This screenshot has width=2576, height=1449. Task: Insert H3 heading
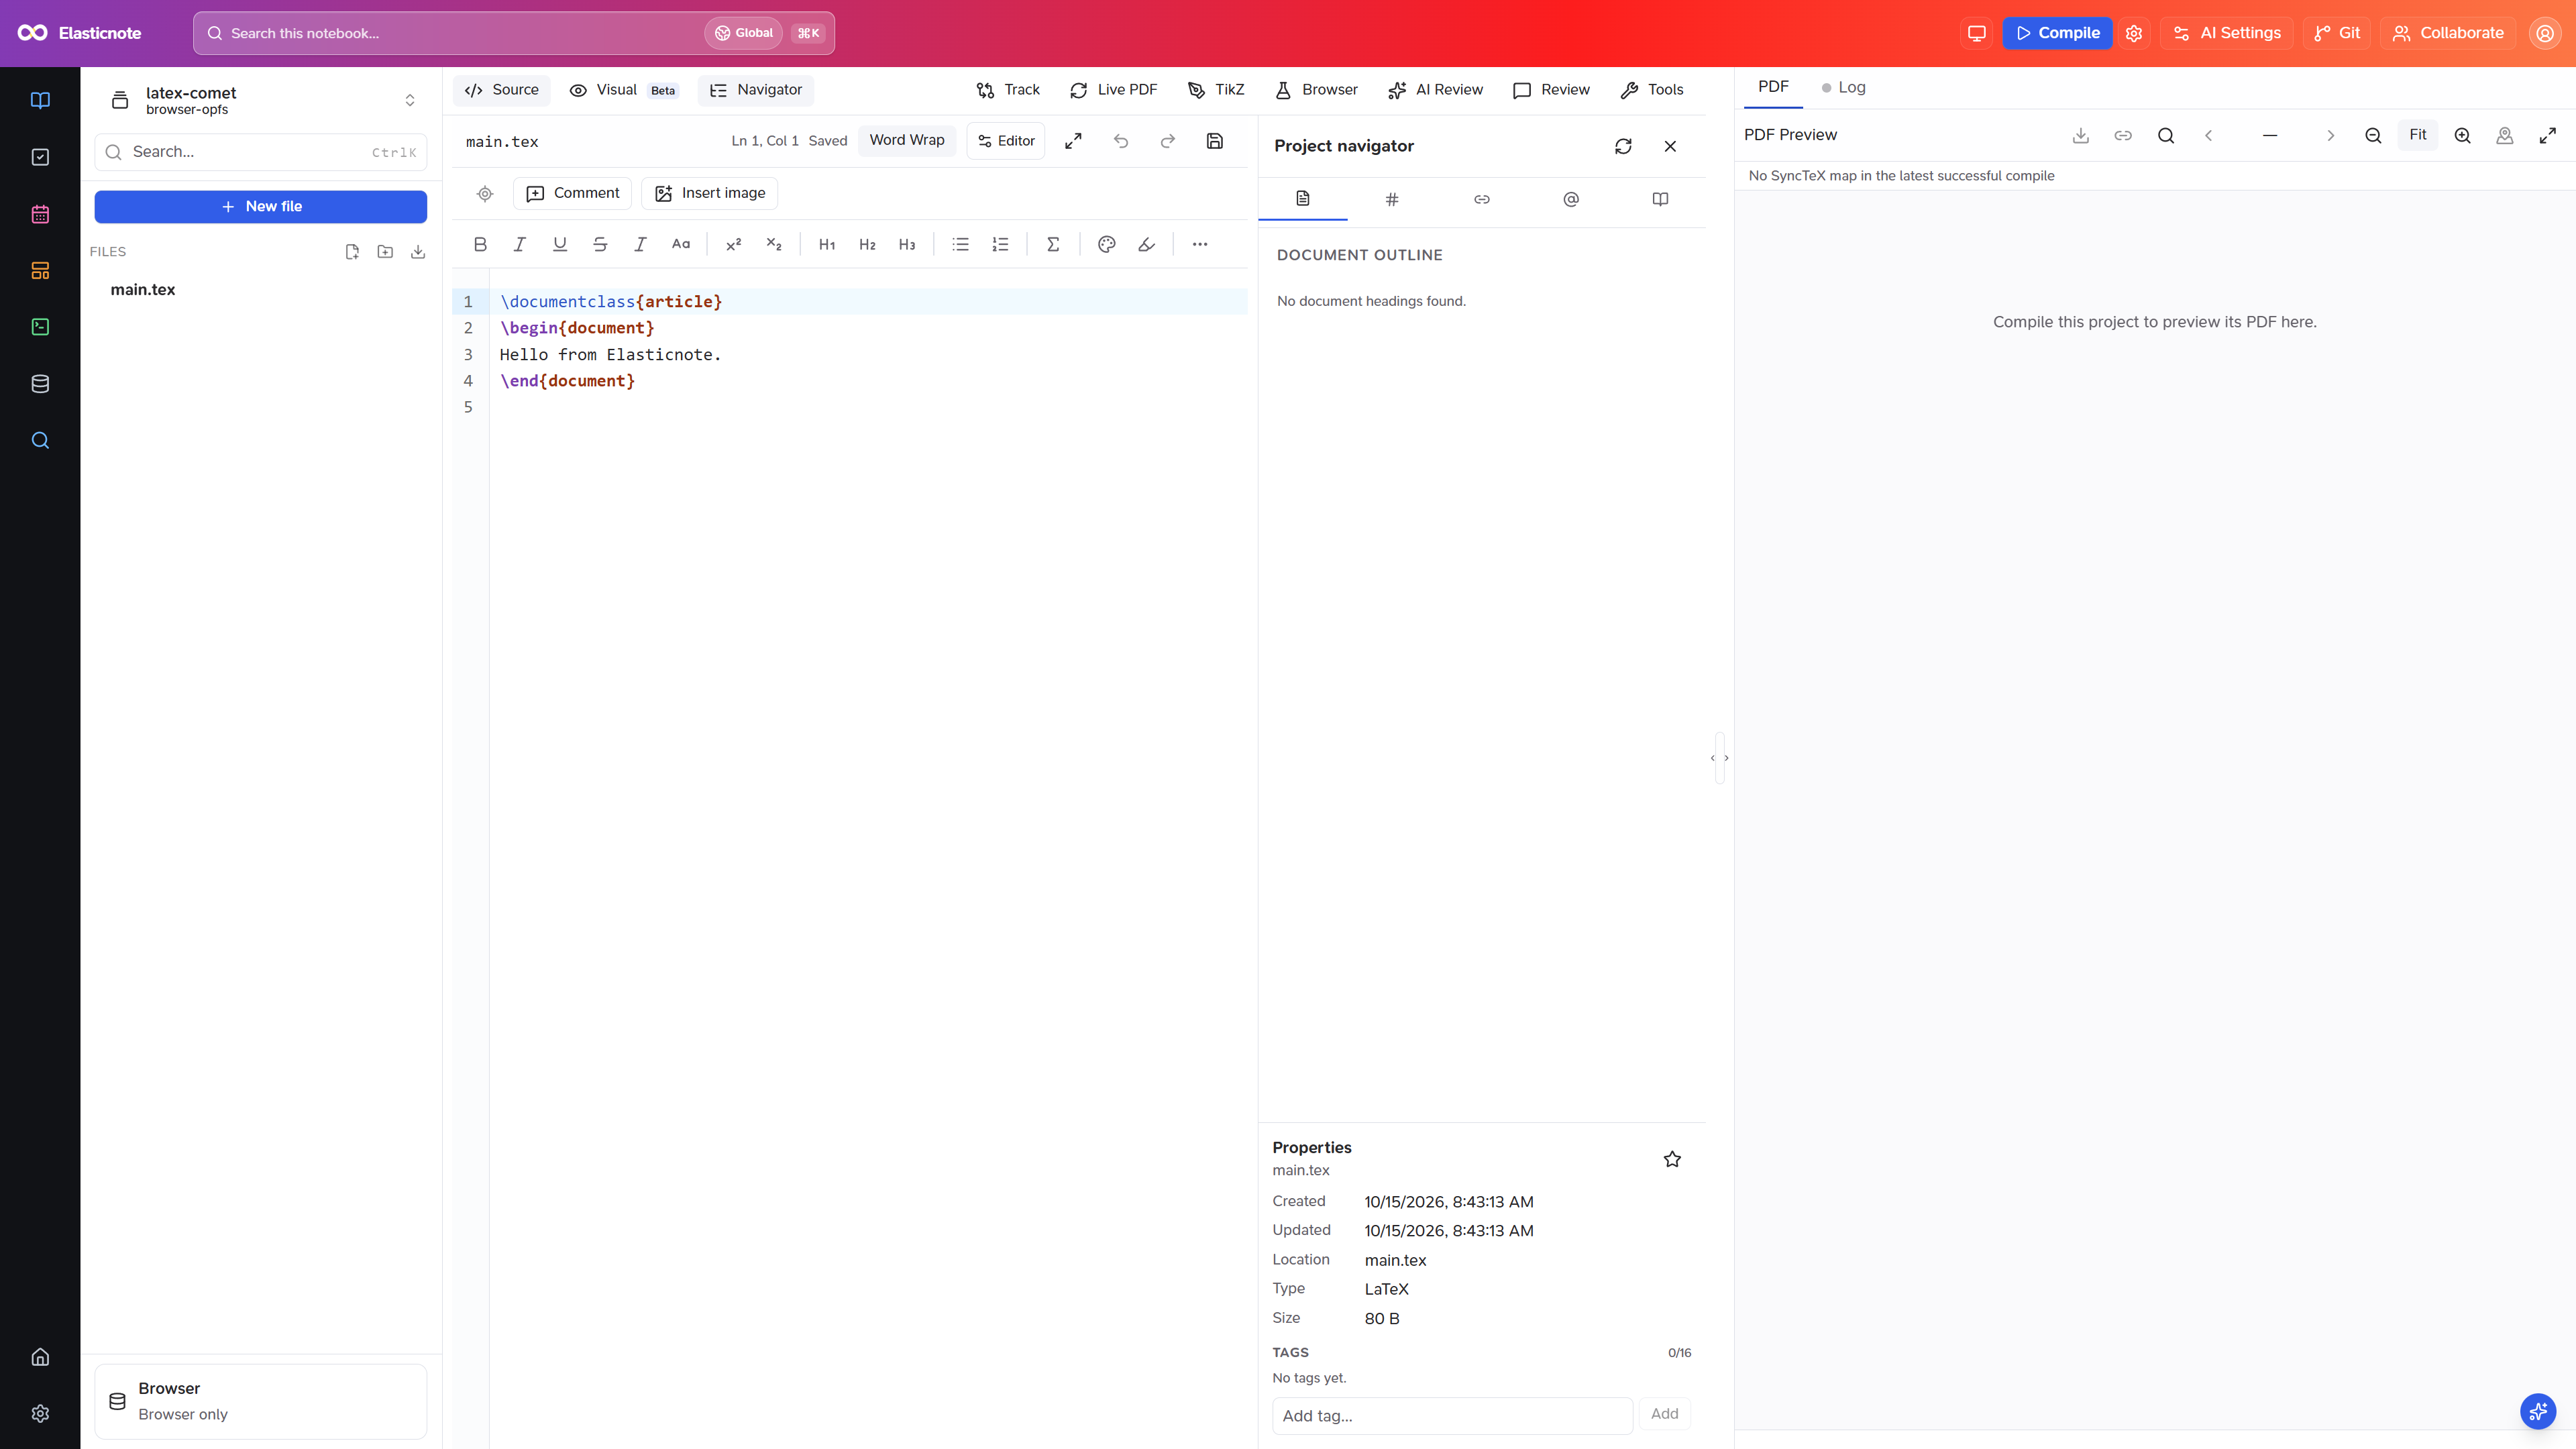tap(907, 244)
